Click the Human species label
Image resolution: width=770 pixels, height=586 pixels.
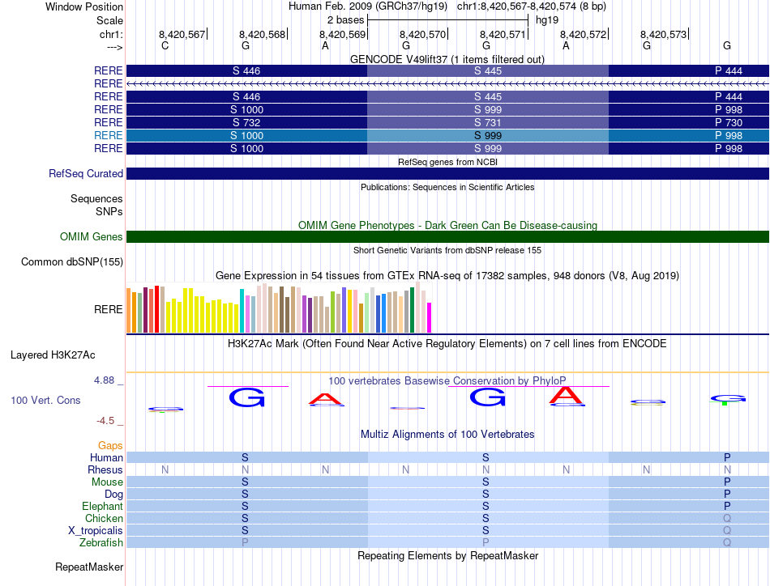pyautogui.click(x=106, y=457)
